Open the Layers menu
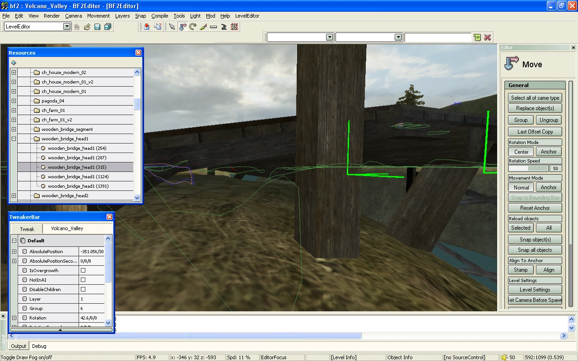Viewport: 578px width, 361px height. (x=122, y=16)
